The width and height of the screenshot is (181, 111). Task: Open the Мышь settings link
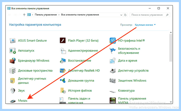(x=23, y=100)
